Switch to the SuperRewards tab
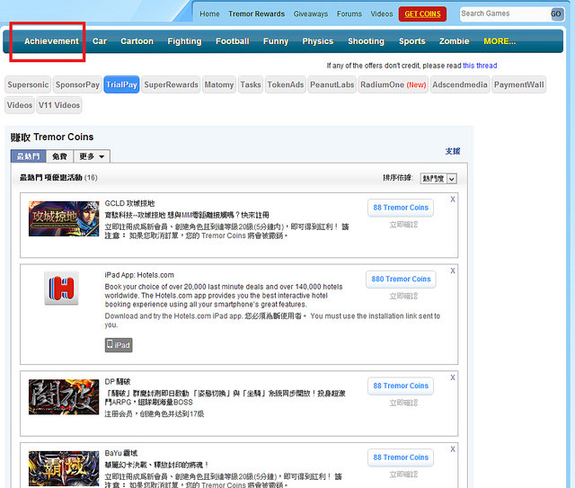Image resolution: width=575 pixels, height=488 pixels. (171, 84)
